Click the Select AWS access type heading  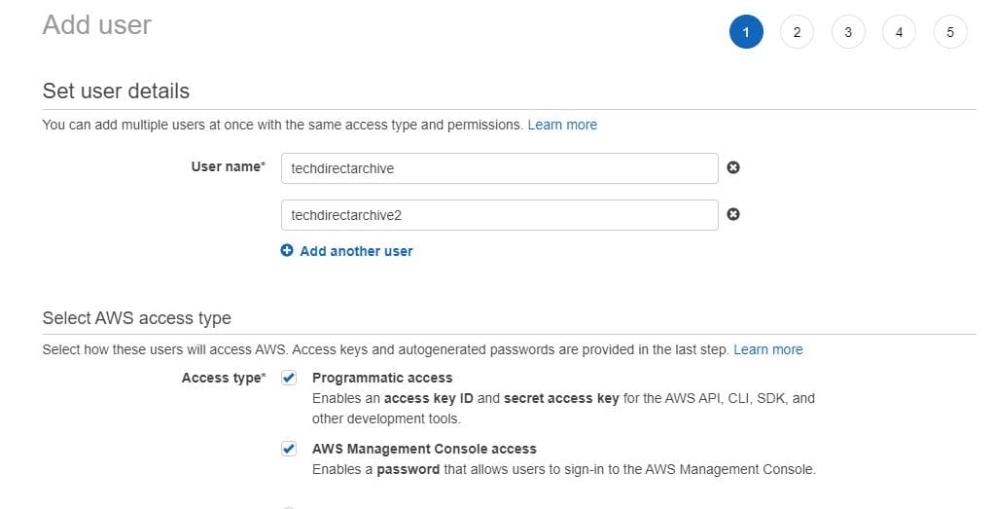(137, 318)
